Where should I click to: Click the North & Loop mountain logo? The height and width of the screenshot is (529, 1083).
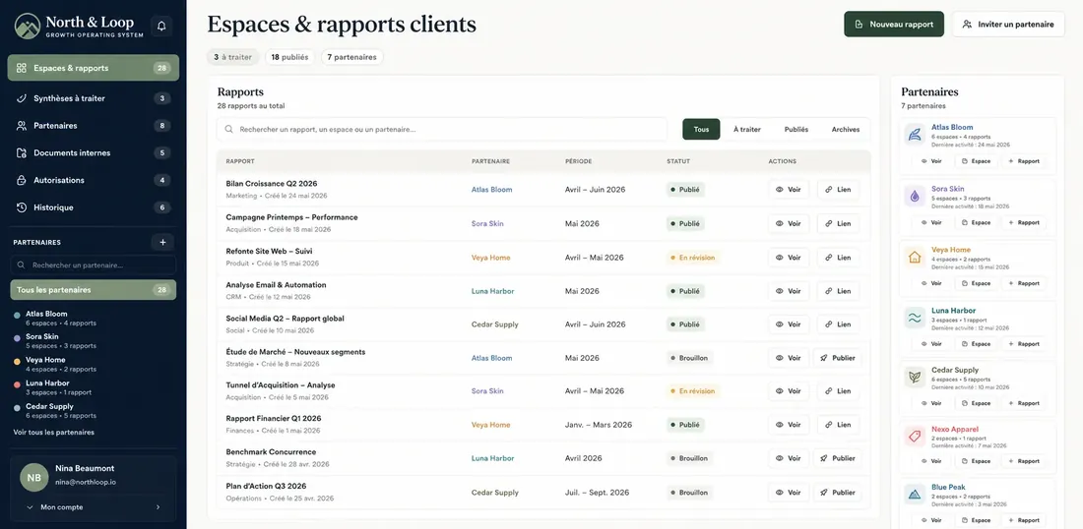click(28, 27)
